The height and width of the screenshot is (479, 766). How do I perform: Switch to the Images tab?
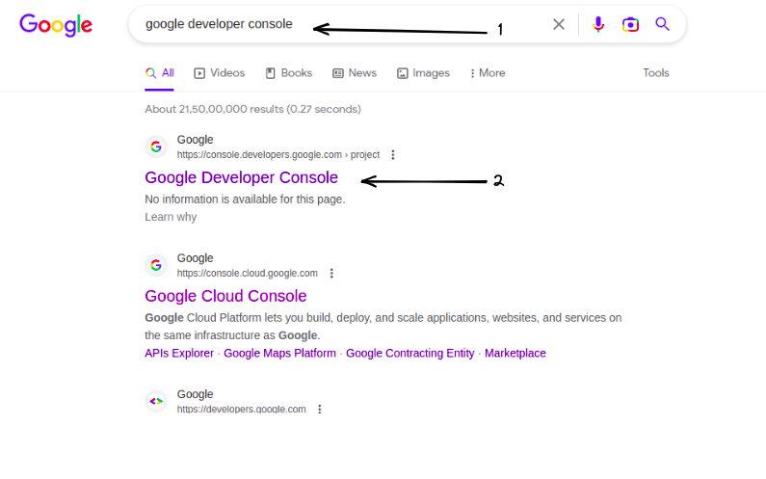tap(423, 73)
